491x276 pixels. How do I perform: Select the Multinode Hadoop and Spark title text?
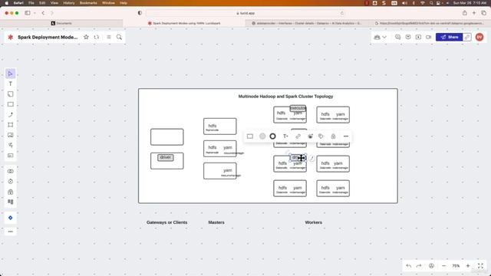pos(285,97)
